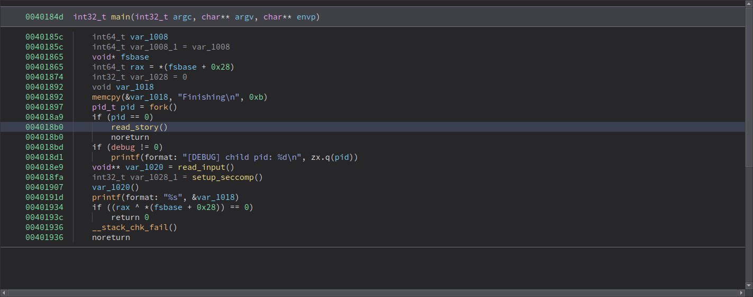Image resolution: width=753 pixels, height=297 pixels.
Task: Select the __stack_chk_fail() call
Action: [x=134, y=227]
